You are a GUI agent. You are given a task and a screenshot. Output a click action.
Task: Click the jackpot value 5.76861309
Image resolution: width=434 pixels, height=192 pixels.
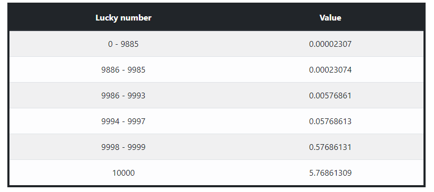pyautogui.click(x=330, y=173)
